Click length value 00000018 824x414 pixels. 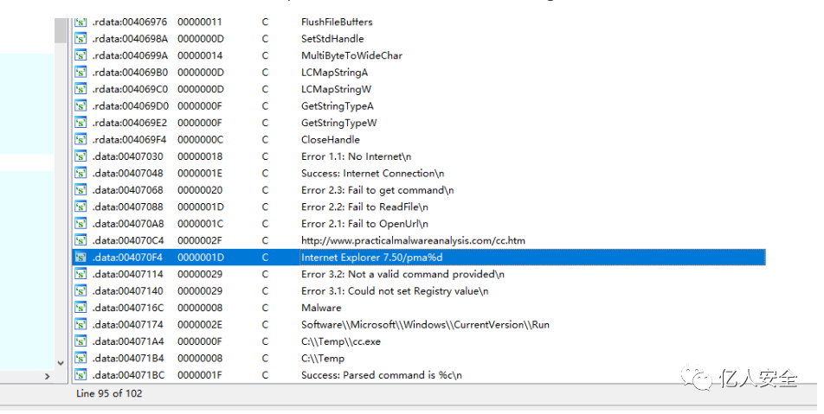pyautogui.click(x=200, y=156)
